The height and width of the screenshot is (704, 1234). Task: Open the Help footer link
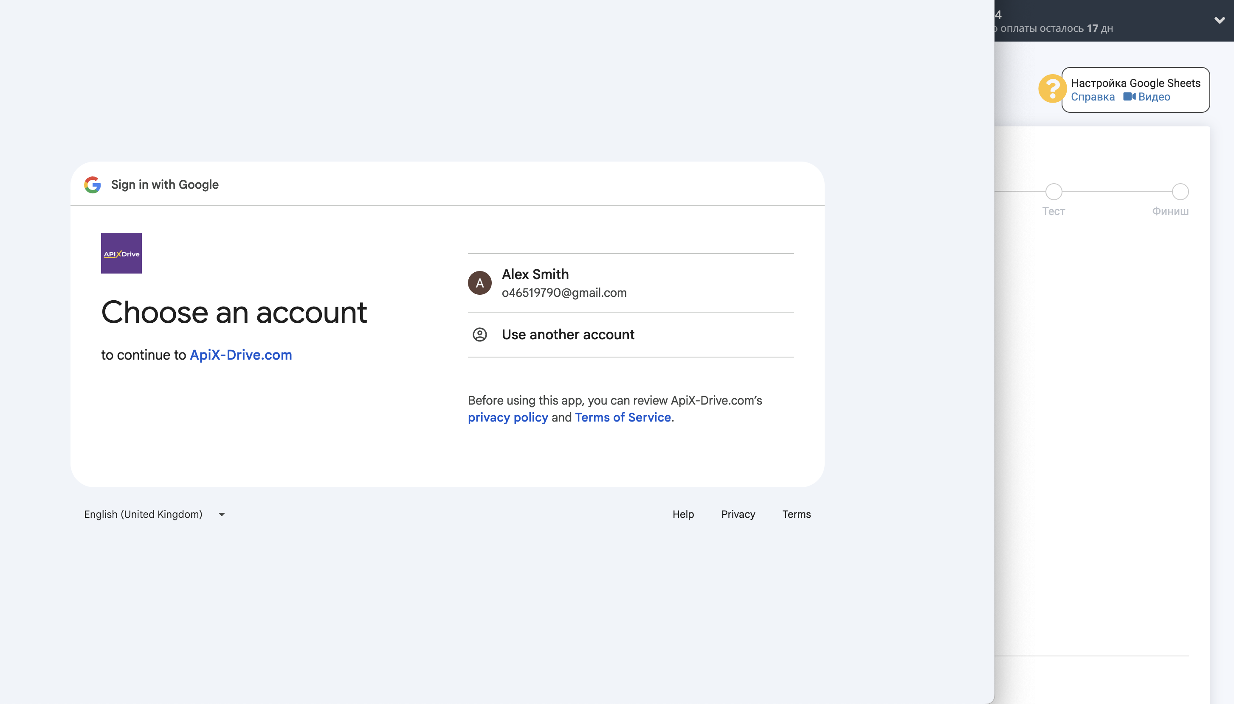(x=682, y=514)
